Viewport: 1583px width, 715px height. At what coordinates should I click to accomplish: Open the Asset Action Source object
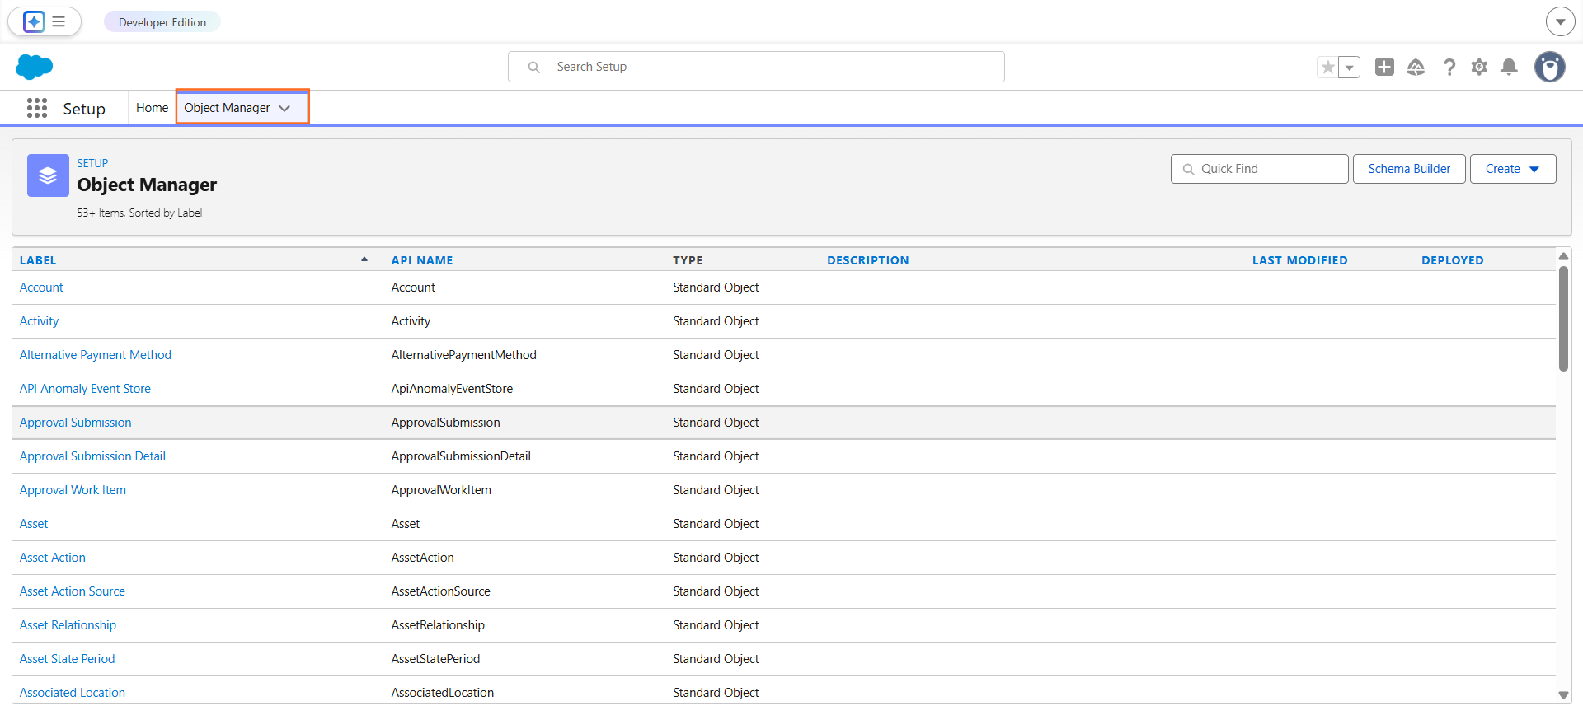(x=73, y=591)
